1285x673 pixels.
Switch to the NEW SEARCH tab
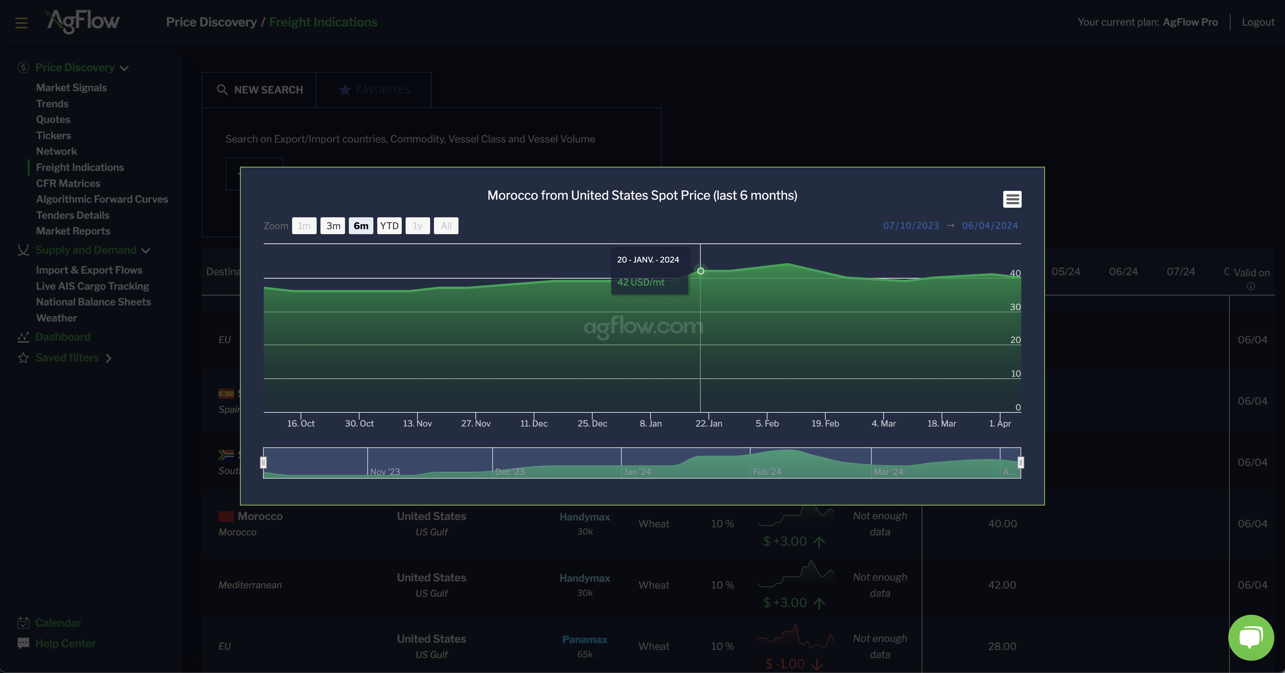tap(259, 90)
